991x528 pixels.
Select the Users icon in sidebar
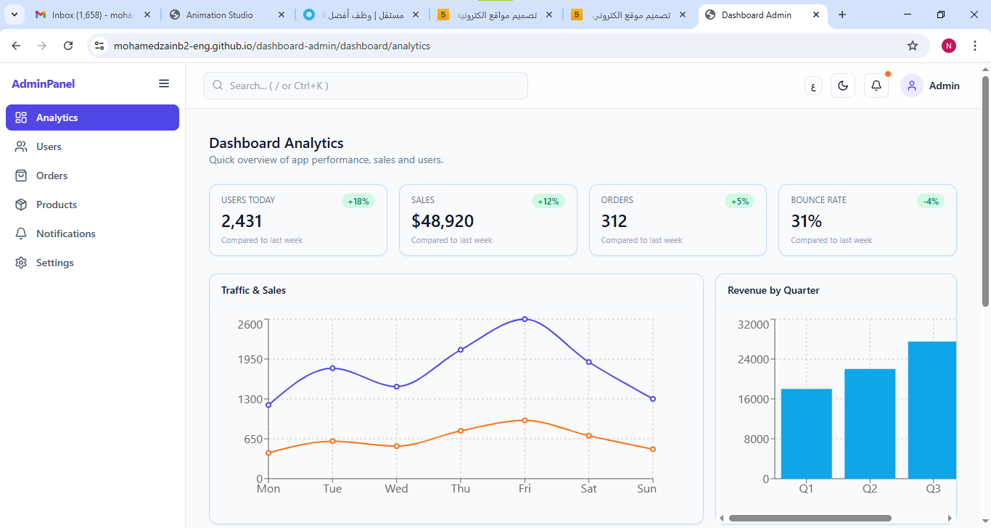pyautogui.click(x=21, y=147)
